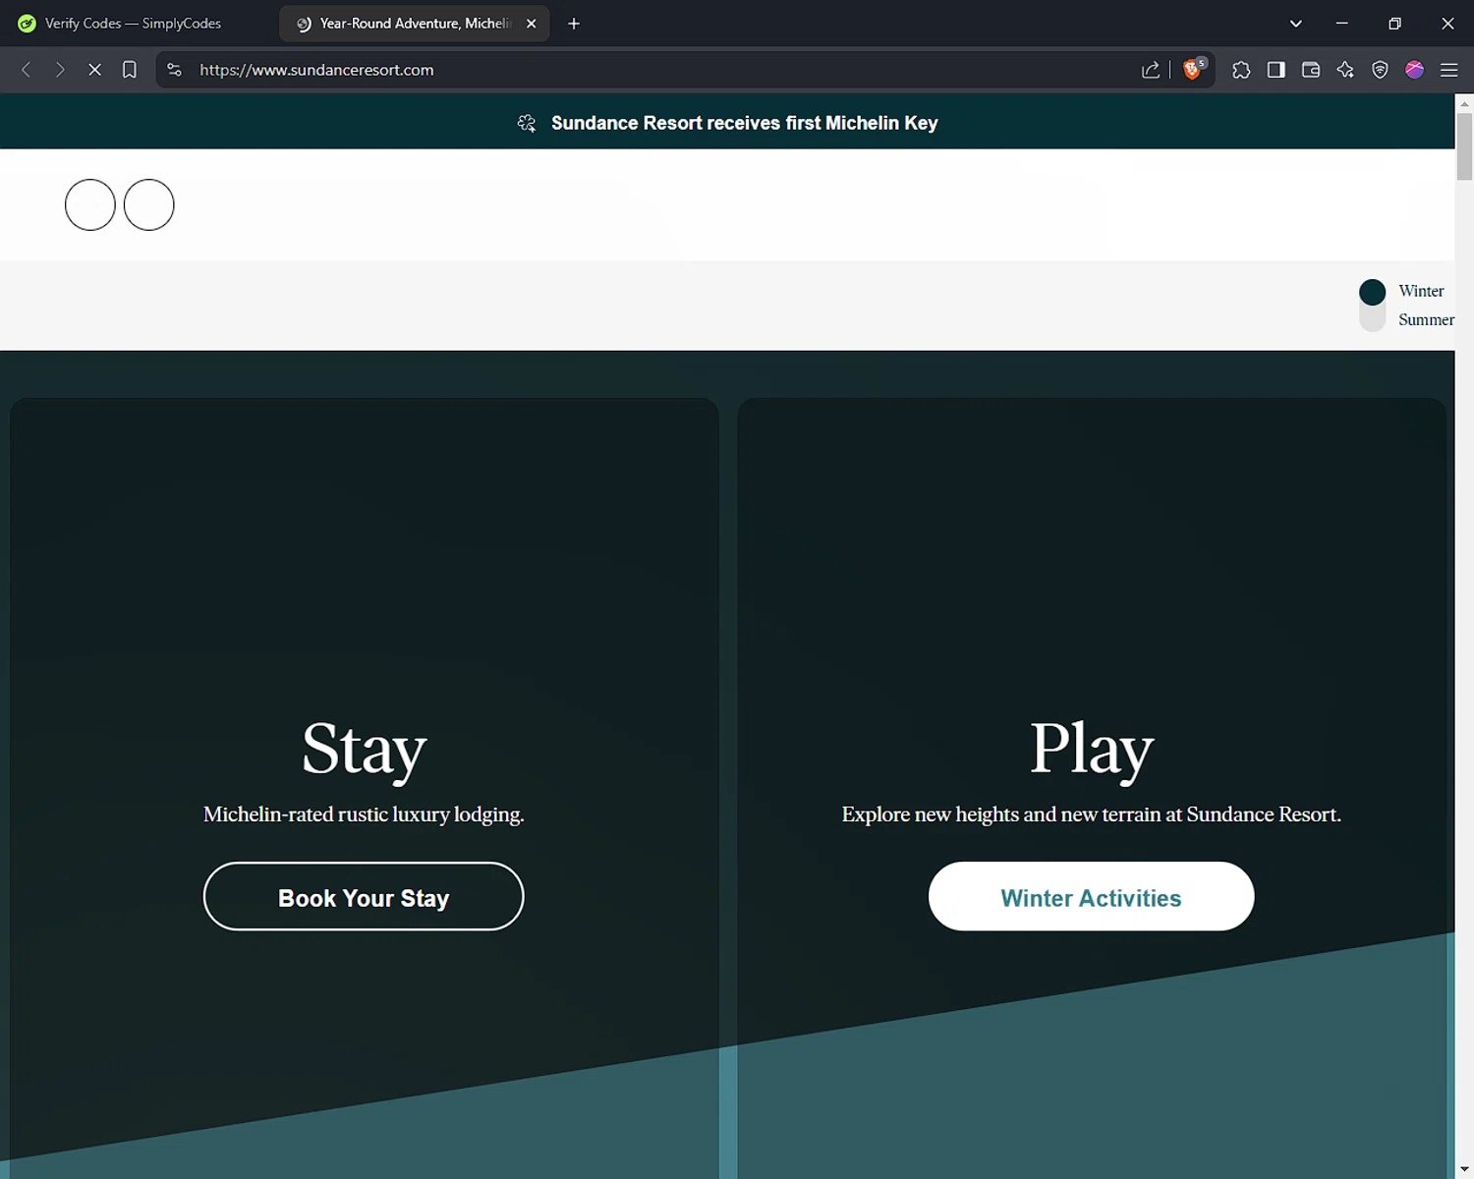Open a new tab with the plus button
The image size is (1474, 1179).
[574, 24]
